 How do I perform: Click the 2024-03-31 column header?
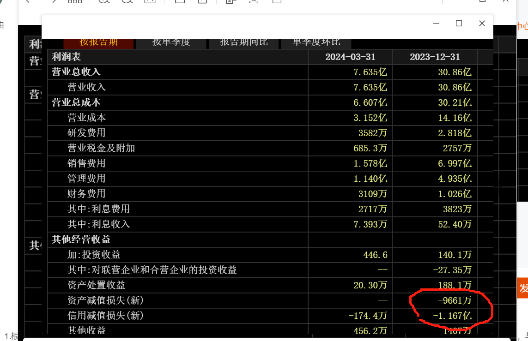(350, 57)
